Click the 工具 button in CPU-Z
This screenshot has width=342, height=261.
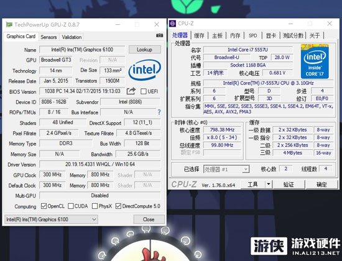click(253, 185)
